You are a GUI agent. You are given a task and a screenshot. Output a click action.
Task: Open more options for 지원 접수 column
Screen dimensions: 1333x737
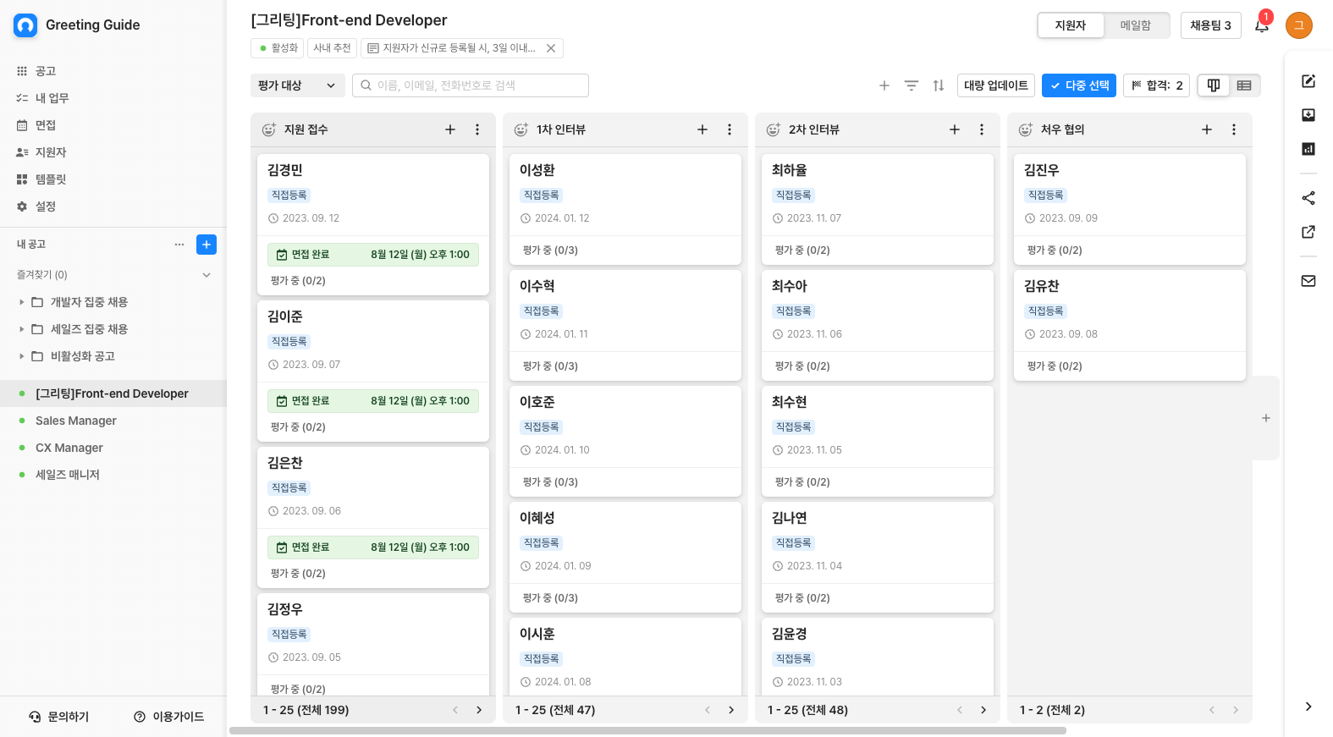pos(477,129)
